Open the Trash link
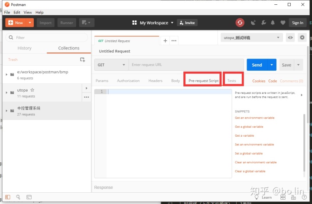 [13, 59]
